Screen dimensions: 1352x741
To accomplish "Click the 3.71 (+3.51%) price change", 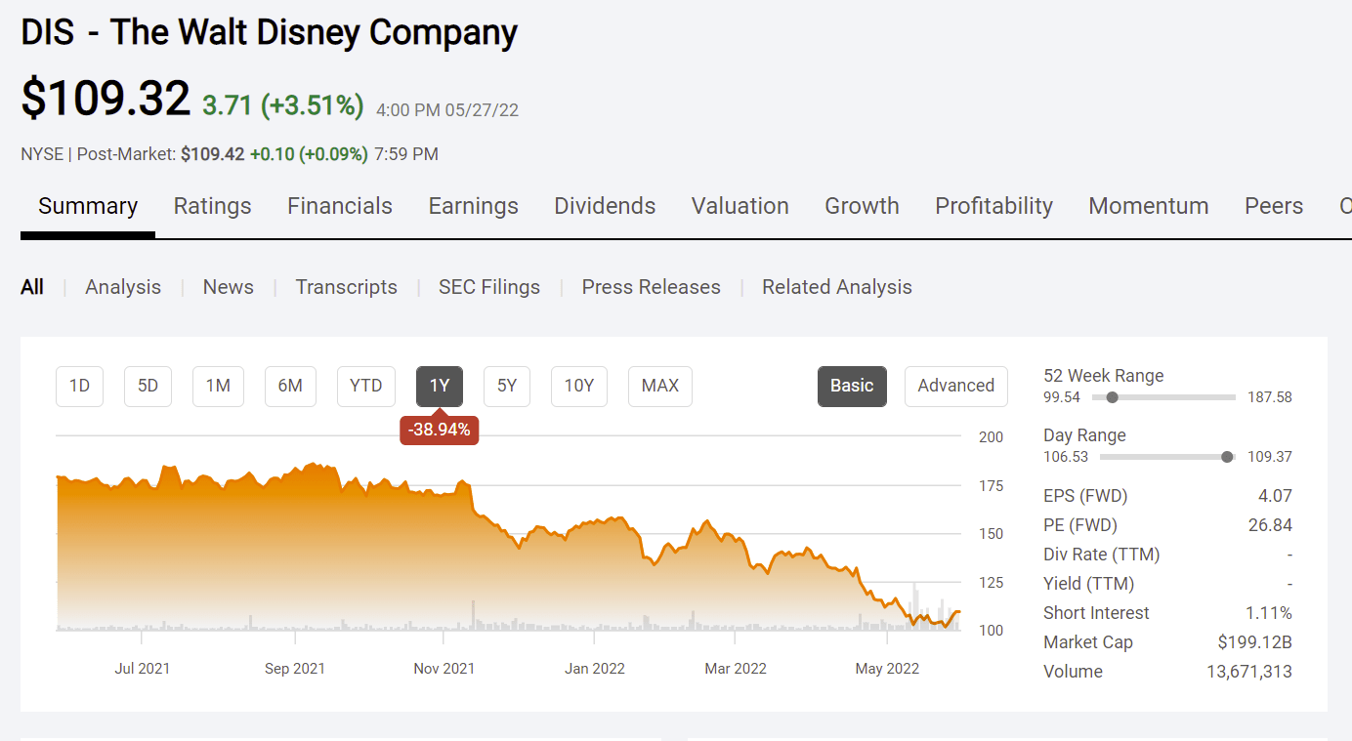I will [283, 105].
